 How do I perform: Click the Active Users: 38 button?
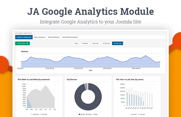tap(23, 43)
